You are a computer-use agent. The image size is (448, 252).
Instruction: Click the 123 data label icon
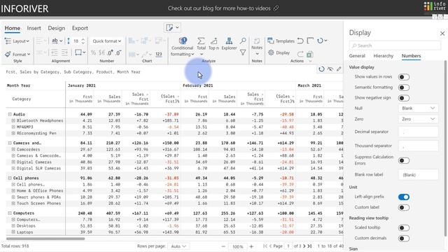[x=159, y=54]
